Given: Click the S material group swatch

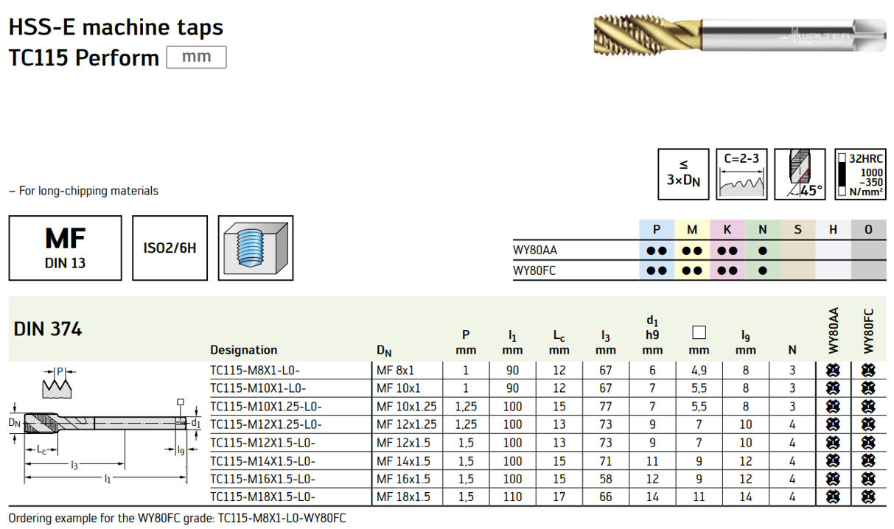Looking at the screenshot, I should (797, 230).
